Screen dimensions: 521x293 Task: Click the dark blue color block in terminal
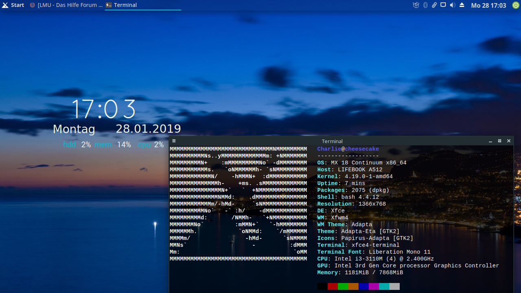coord(363,286)
